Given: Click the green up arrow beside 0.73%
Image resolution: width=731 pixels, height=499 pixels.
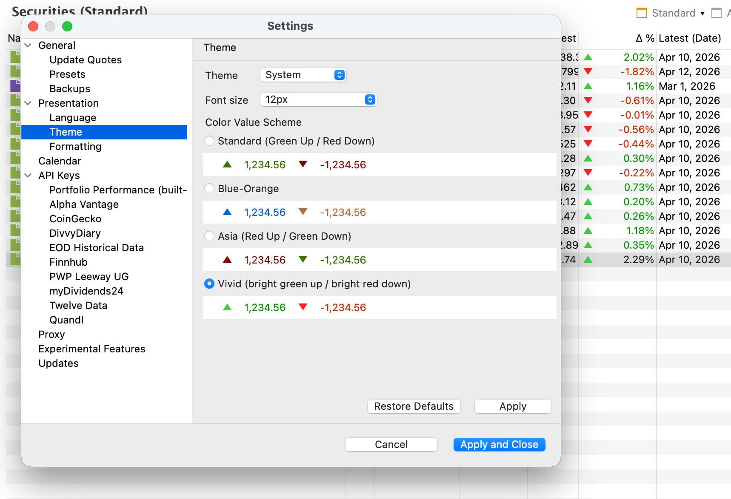Looking at the screenshot, I should click(588, 187).
